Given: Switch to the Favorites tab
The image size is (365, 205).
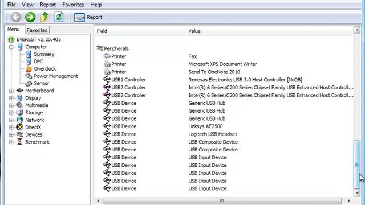Looking at the screenshot, I should click(x=37, y=30).
